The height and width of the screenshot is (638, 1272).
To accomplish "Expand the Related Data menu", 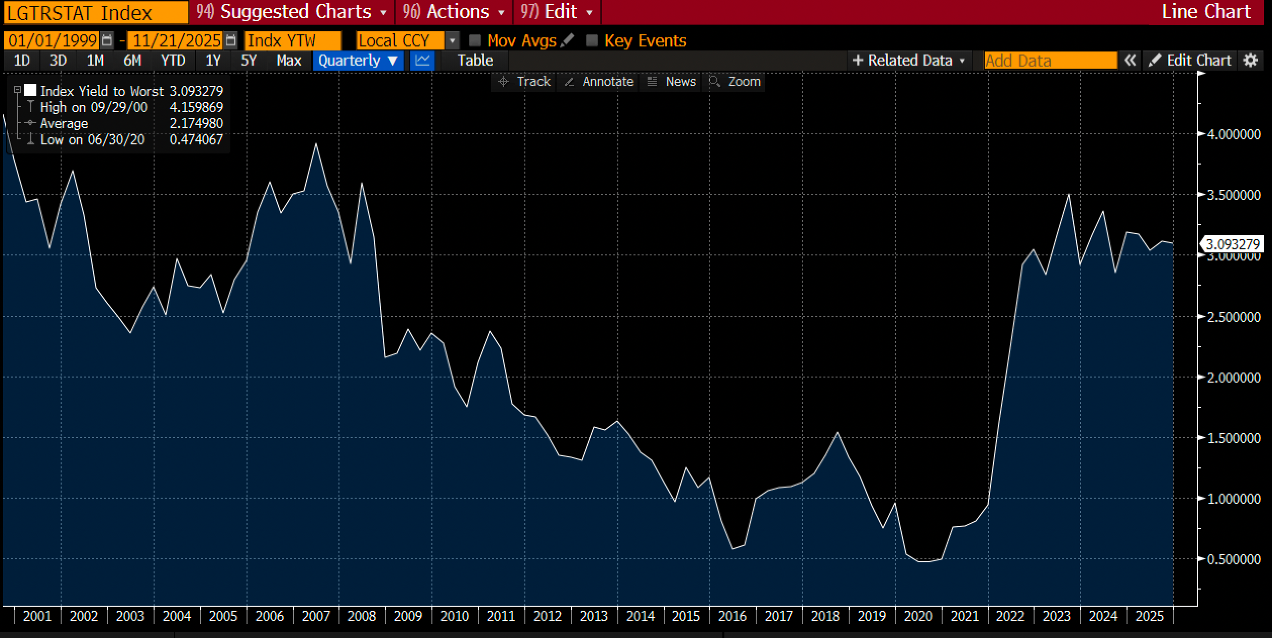I will (908, 61).
